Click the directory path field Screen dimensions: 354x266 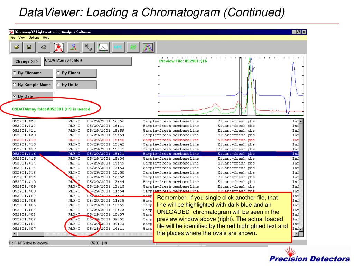tap(88, 61)
